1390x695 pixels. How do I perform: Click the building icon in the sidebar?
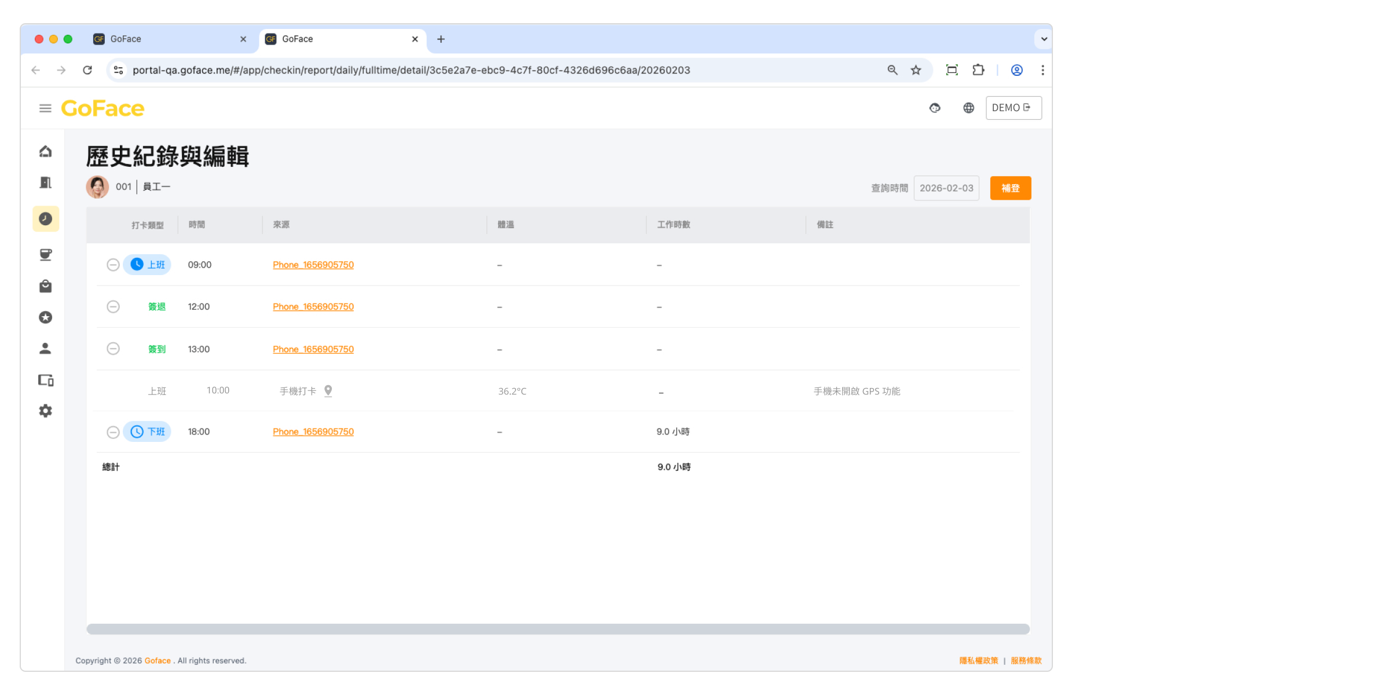(x=45, y=183)
